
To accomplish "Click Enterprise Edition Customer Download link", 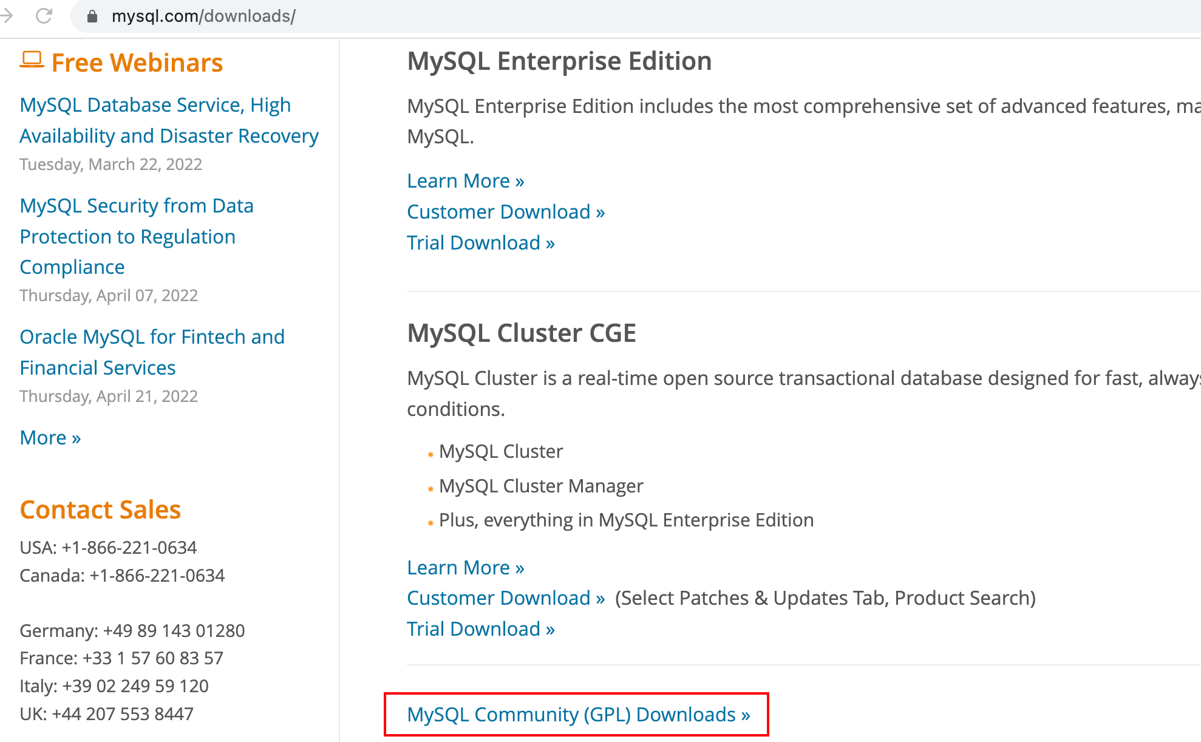I will point(505,212).
